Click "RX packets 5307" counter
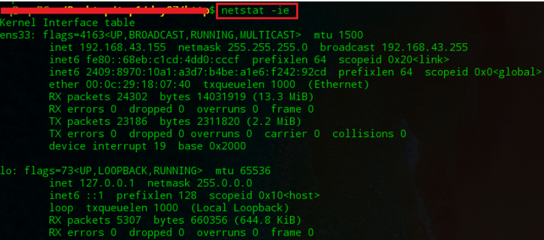 [x=95, y=220]
